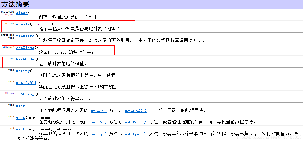Click the void return type of notifyAll

[x=11, y=82]
